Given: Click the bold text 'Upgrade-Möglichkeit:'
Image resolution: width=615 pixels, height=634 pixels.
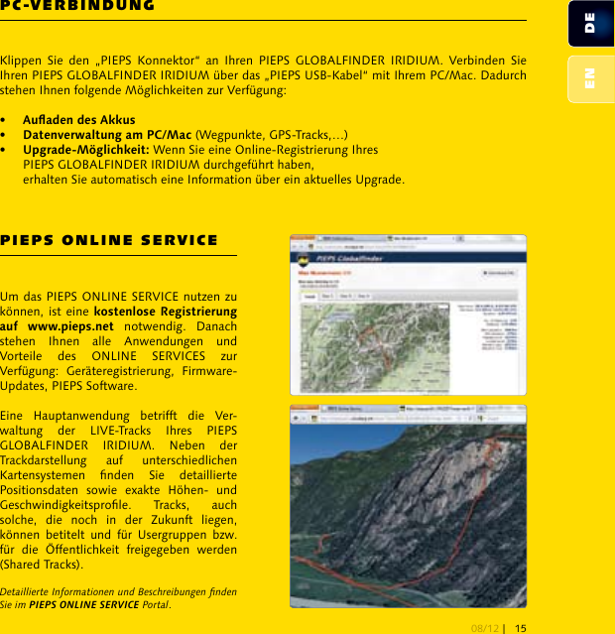Looking at the screenshot, I should pyautogui.click(x=86, y=150).
